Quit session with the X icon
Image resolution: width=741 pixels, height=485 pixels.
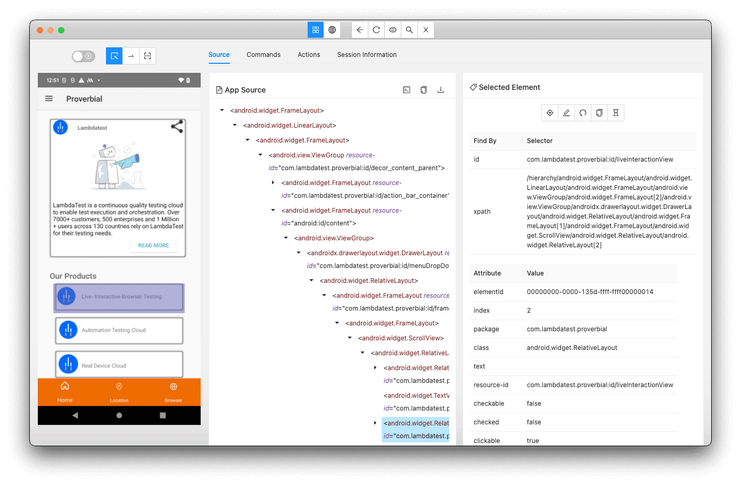(x=426, y=30)
